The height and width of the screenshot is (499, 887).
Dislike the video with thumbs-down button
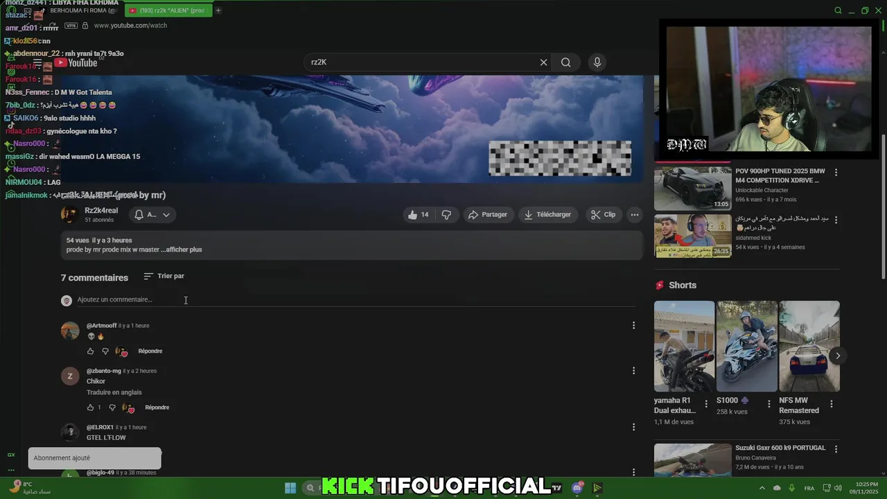click(x=446, y=215)
